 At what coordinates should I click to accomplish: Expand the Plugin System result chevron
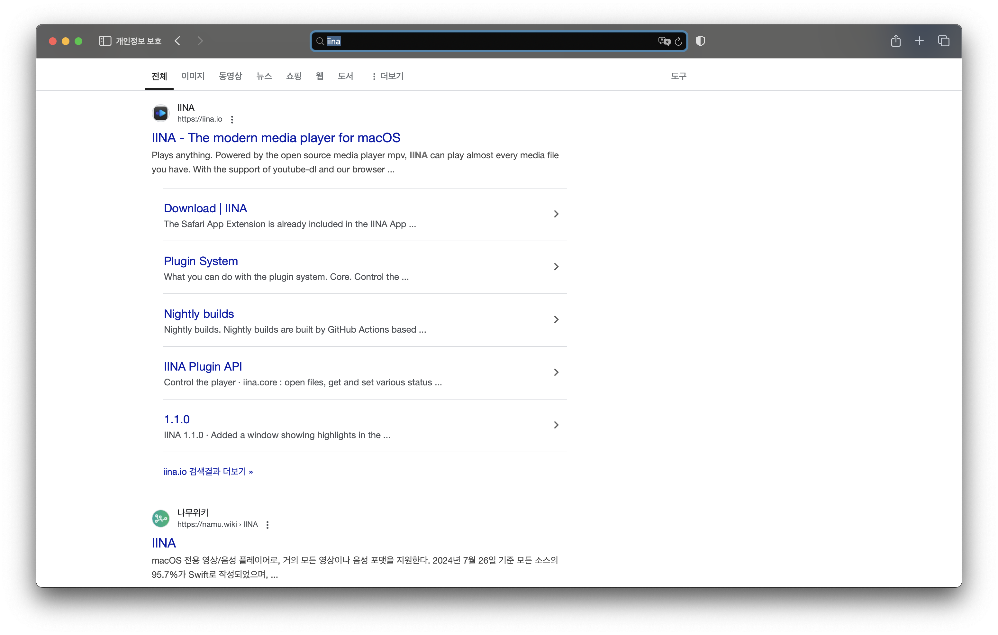point(556,267)
